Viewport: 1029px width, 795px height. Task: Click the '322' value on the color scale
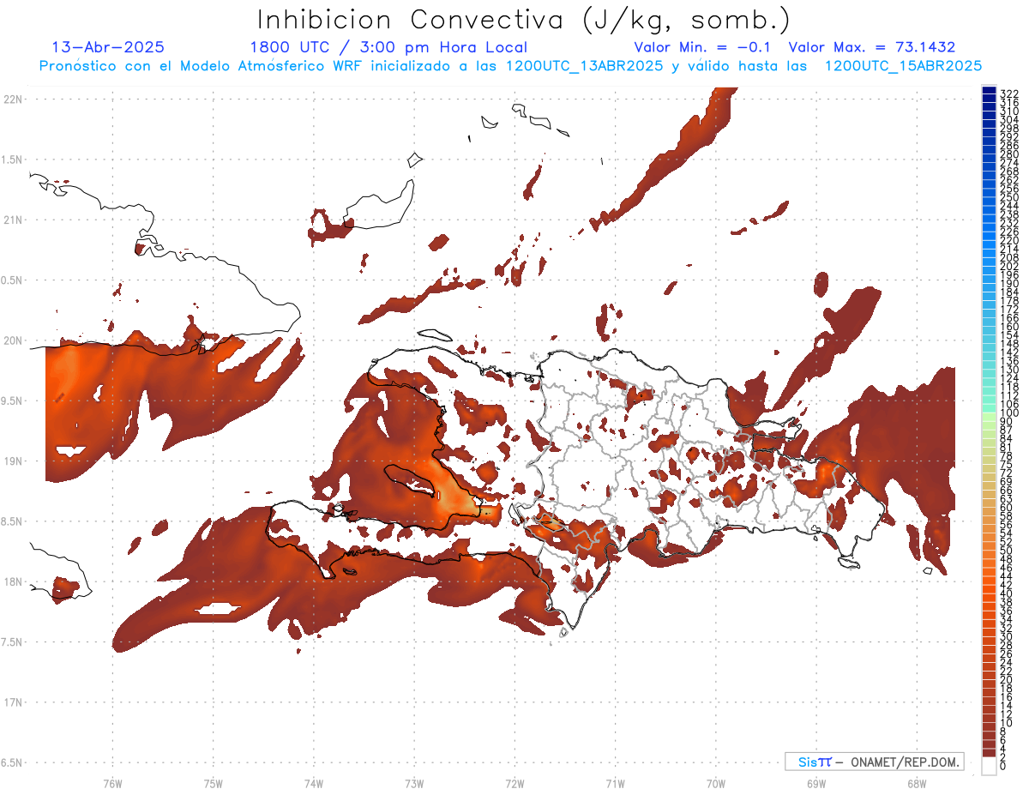click(1009, 93)
